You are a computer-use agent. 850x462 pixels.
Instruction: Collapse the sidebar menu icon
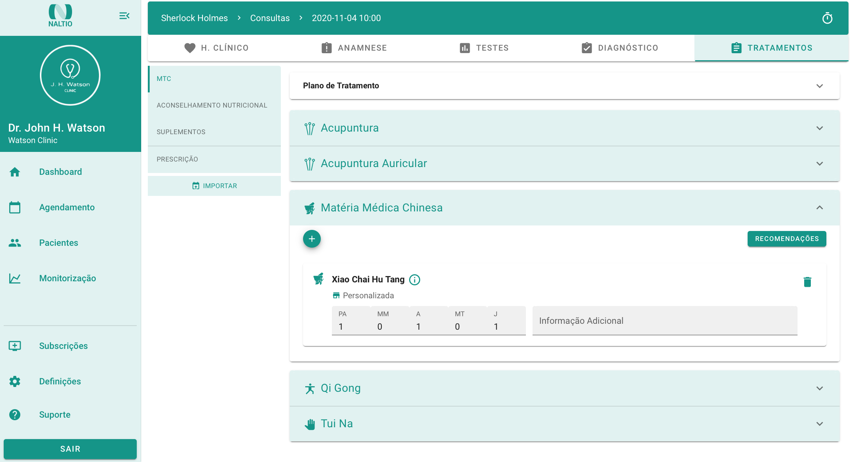pos(124,16)
